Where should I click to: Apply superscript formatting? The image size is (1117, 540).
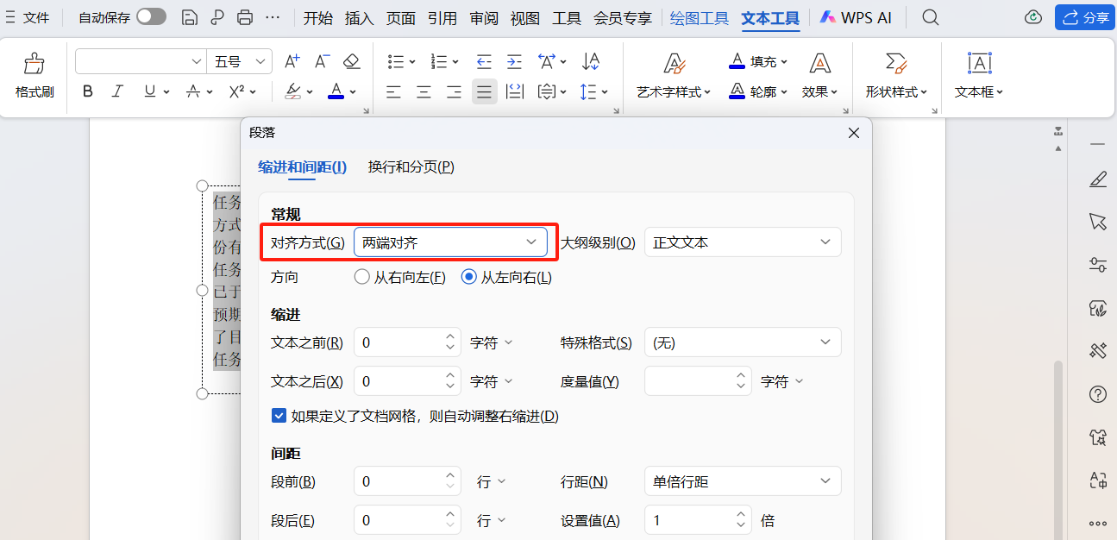[235, 92]
